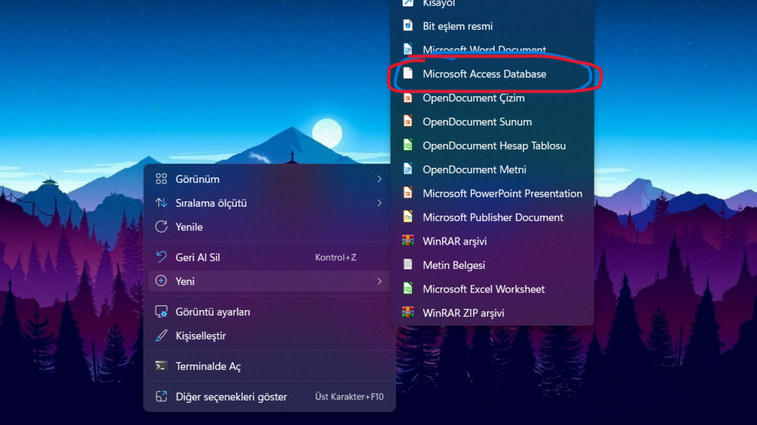This screenshot has width=757, height=425.
Task: Click the Yenile refresh icon
Action: click(x=161, y=227)
